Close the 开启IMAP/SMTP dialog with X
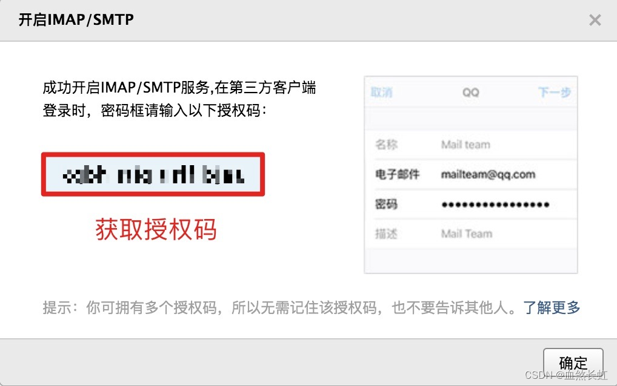 point(595,20)
